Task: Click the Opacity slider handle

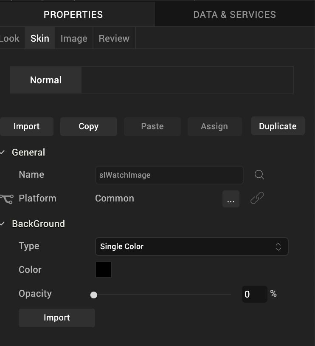Action: click(x=94, y=295)
